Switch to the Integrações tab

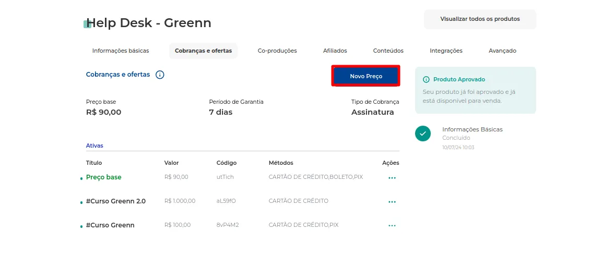coord(446,51)
